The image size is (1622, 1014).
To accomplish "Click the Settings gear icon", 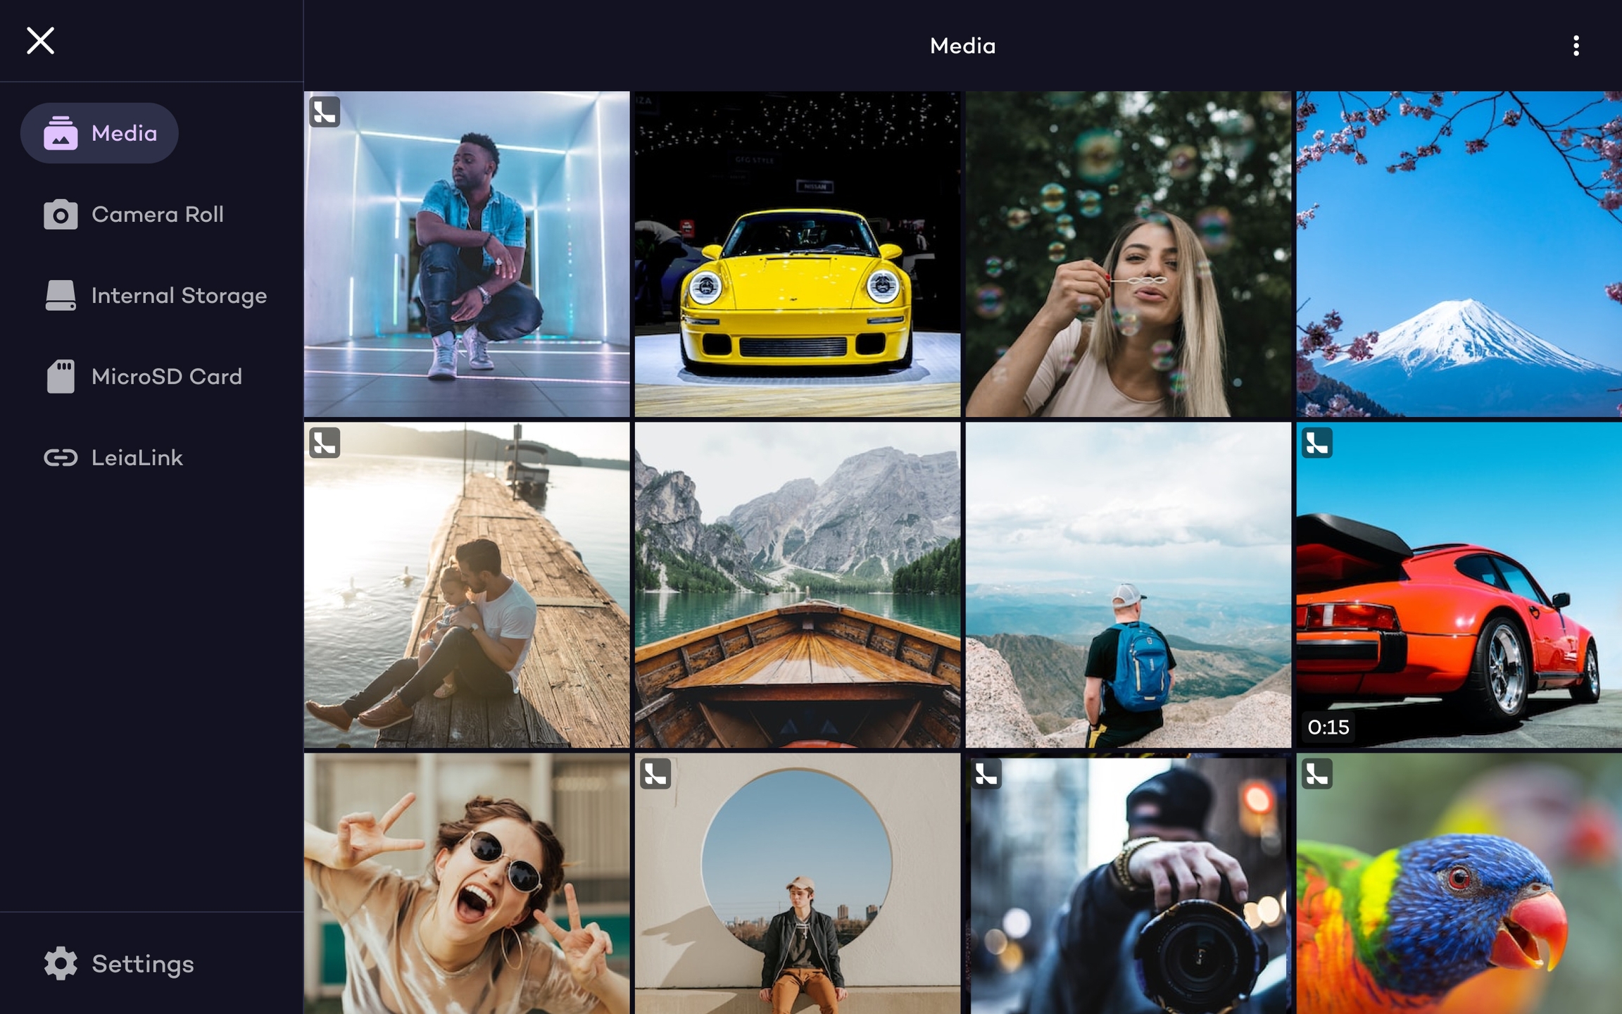I will click(61, 963).
